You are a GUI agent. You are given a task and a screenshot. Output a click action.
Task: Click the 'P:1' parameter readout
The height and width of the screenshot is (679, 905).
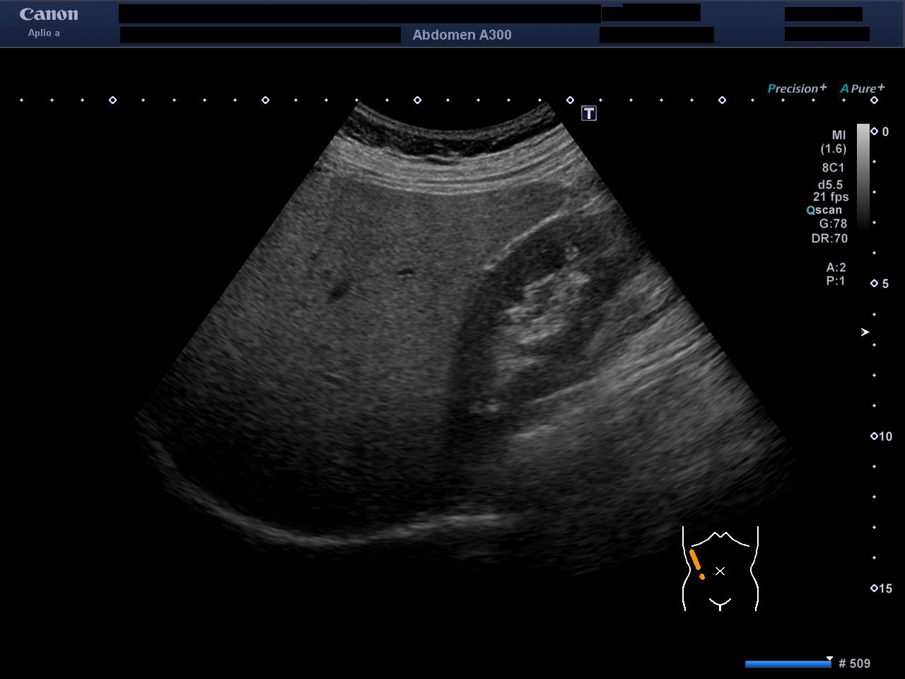click(x=836, y=281)
